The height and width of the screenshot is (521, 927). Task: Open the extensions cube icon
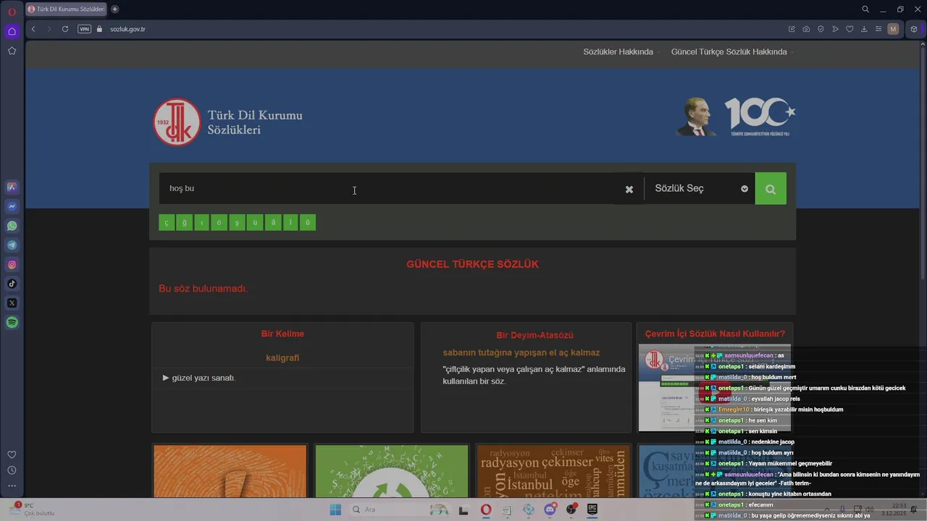914,29
